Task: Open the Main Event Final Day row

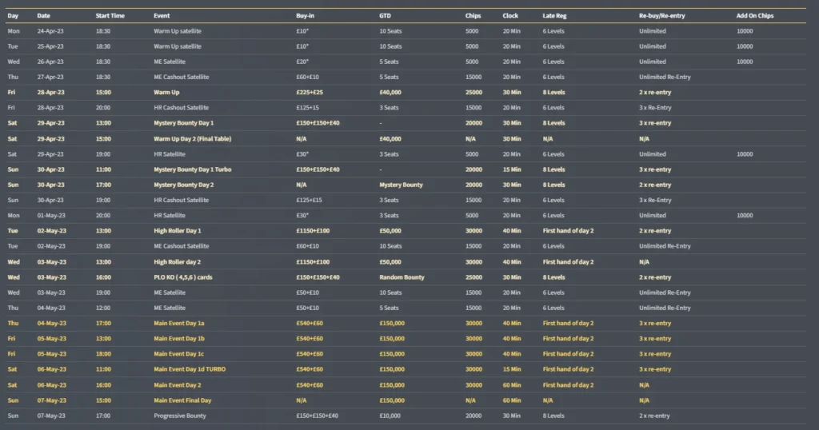Action: coord(183,400)
